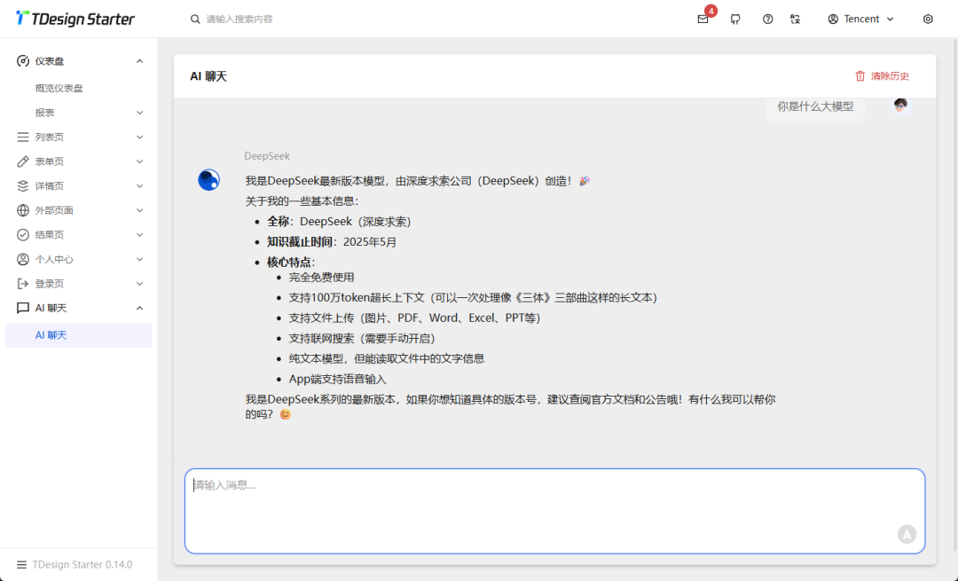
Task: Open the mail notifications icon
Action: tap(703, 19)
